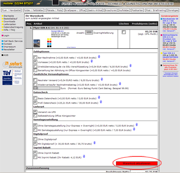This screenshot has width=180, height=173.
Task: Open Datenübertragung link
Action: [13, 27]
